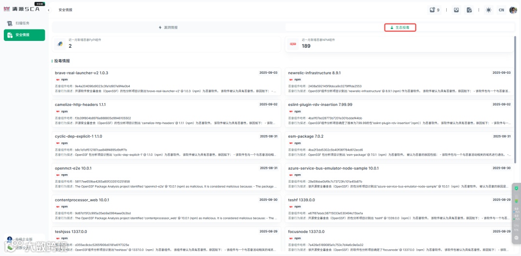This screenshot has height=256, width=521.
Task: Click 2025-08-29 date on teshf card
Action: pos(502,200)
